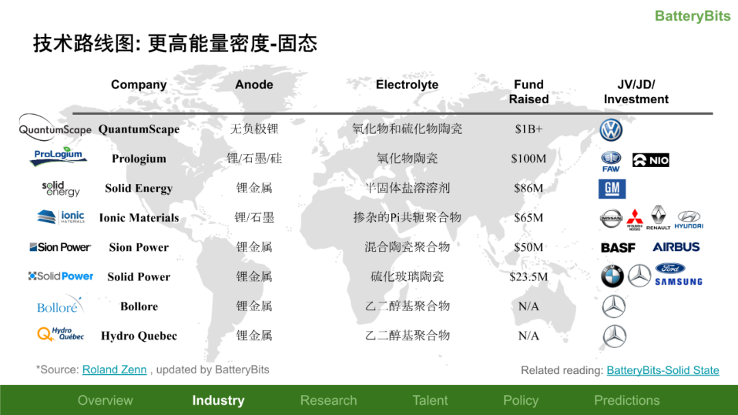
Task: Click the BatteryBits brand text
Action: [693, 16]
